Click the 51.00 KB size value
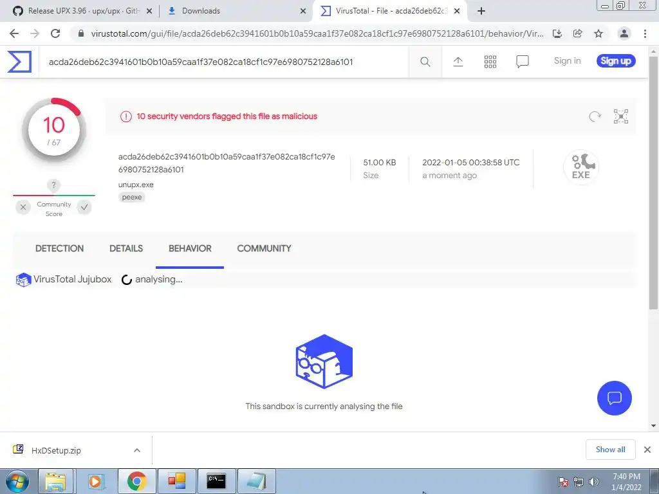The image size is (659, 494). [x=380, y=163]
